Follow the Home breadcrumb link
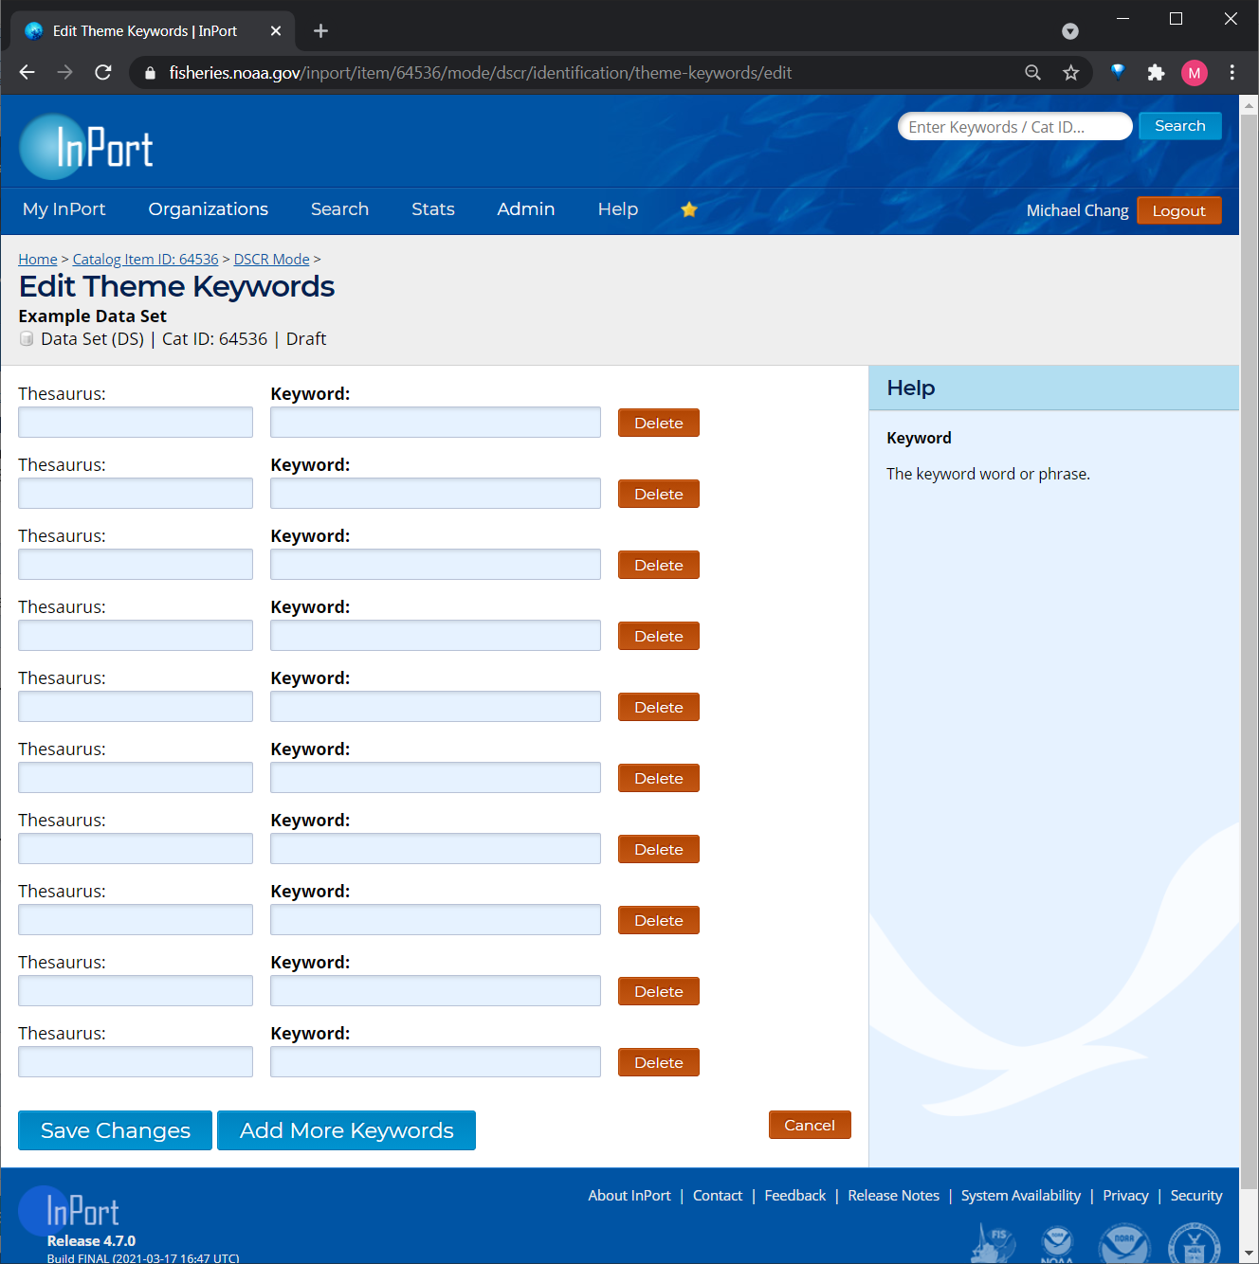This screenshot has width=1259, height=1264. (38, 259)
